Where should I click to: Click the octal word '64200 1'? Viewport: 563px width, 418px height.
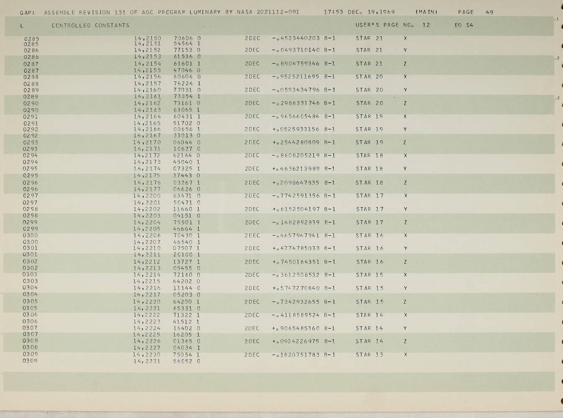click(187, 301)
